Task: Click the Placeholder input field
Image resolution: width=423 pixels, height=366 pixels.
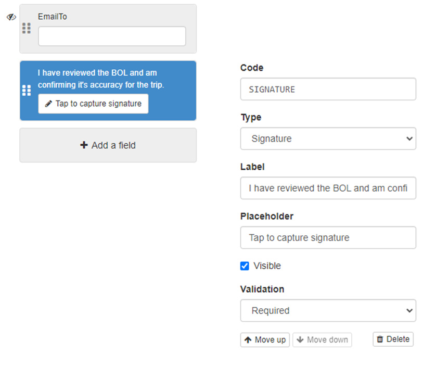Action: (x=328, y=237)
